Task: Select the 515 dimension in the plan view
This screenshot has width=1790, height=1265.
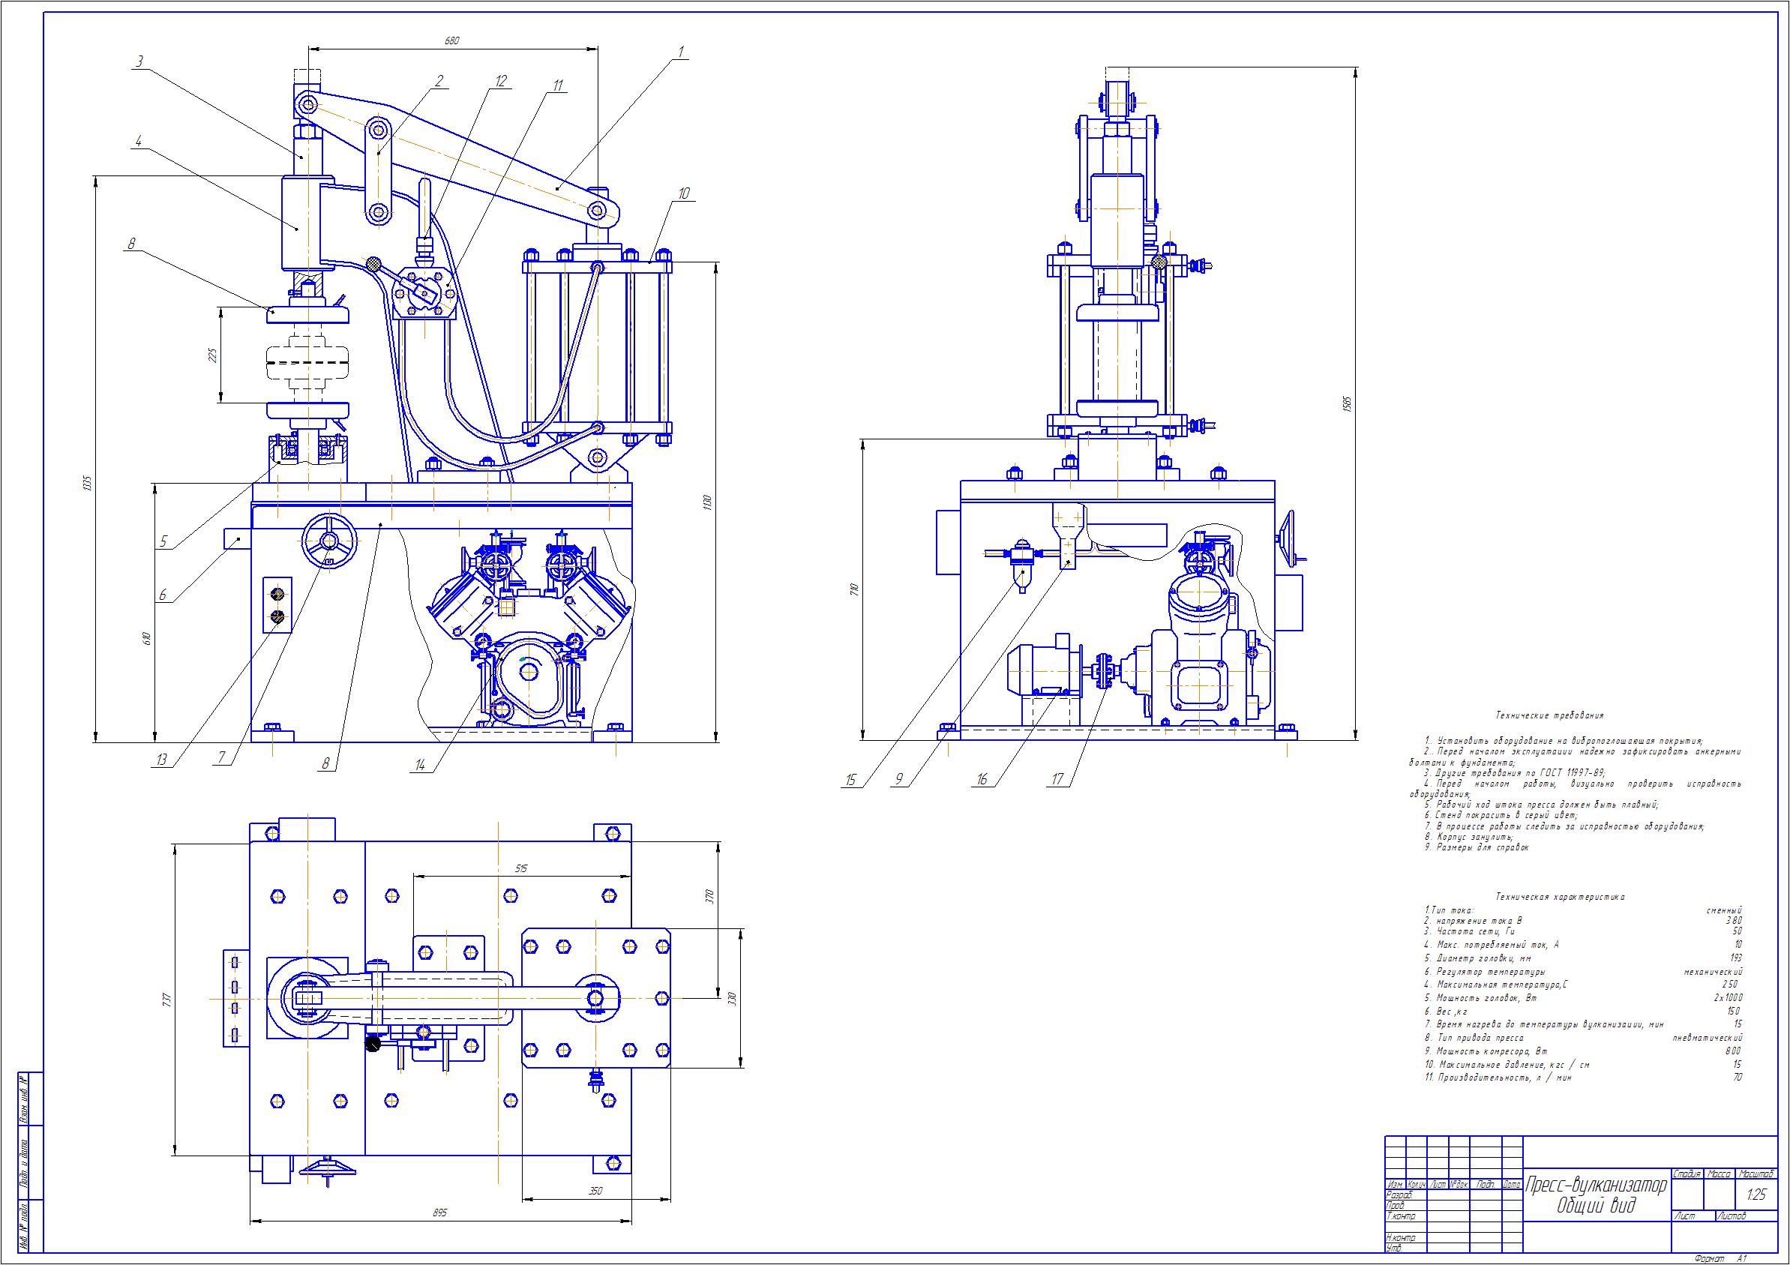Action: [x=522, y=868]
